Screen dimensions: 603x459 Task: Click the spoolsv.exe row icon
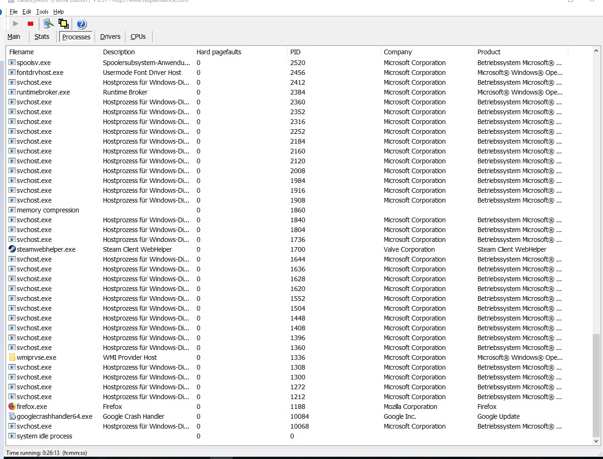[12, 63]
